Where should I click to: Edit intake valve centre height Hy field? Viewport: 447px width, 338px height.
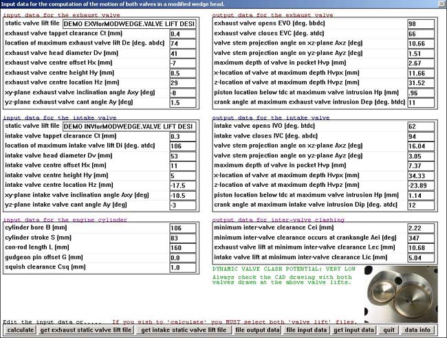coord(183,176)
